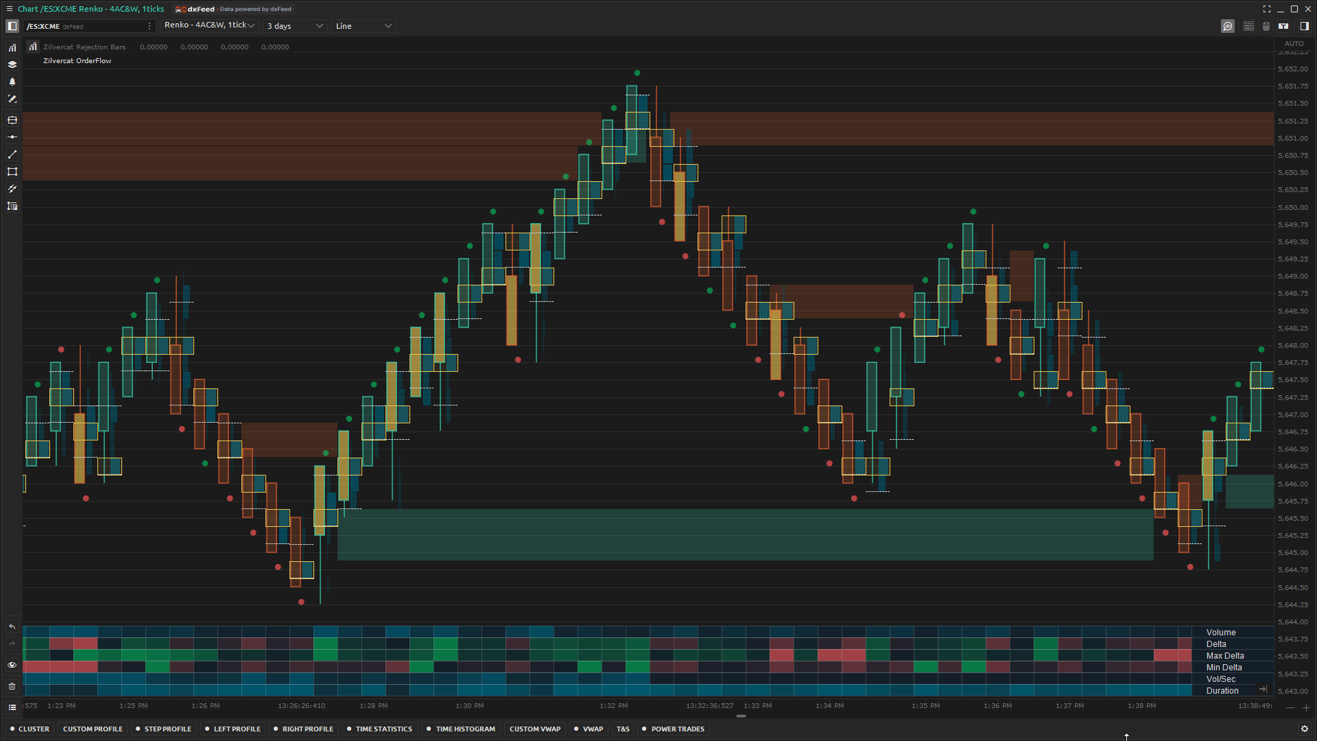1317x741 pixels.
Task: Expand the 3 days history range dropdown
Action: coord(295,26)
